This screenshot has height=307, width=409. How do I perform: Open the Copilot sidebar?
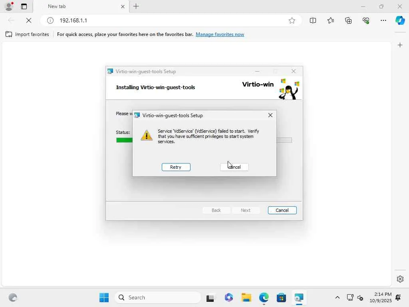pyautogui.click(x=400, y=20)
